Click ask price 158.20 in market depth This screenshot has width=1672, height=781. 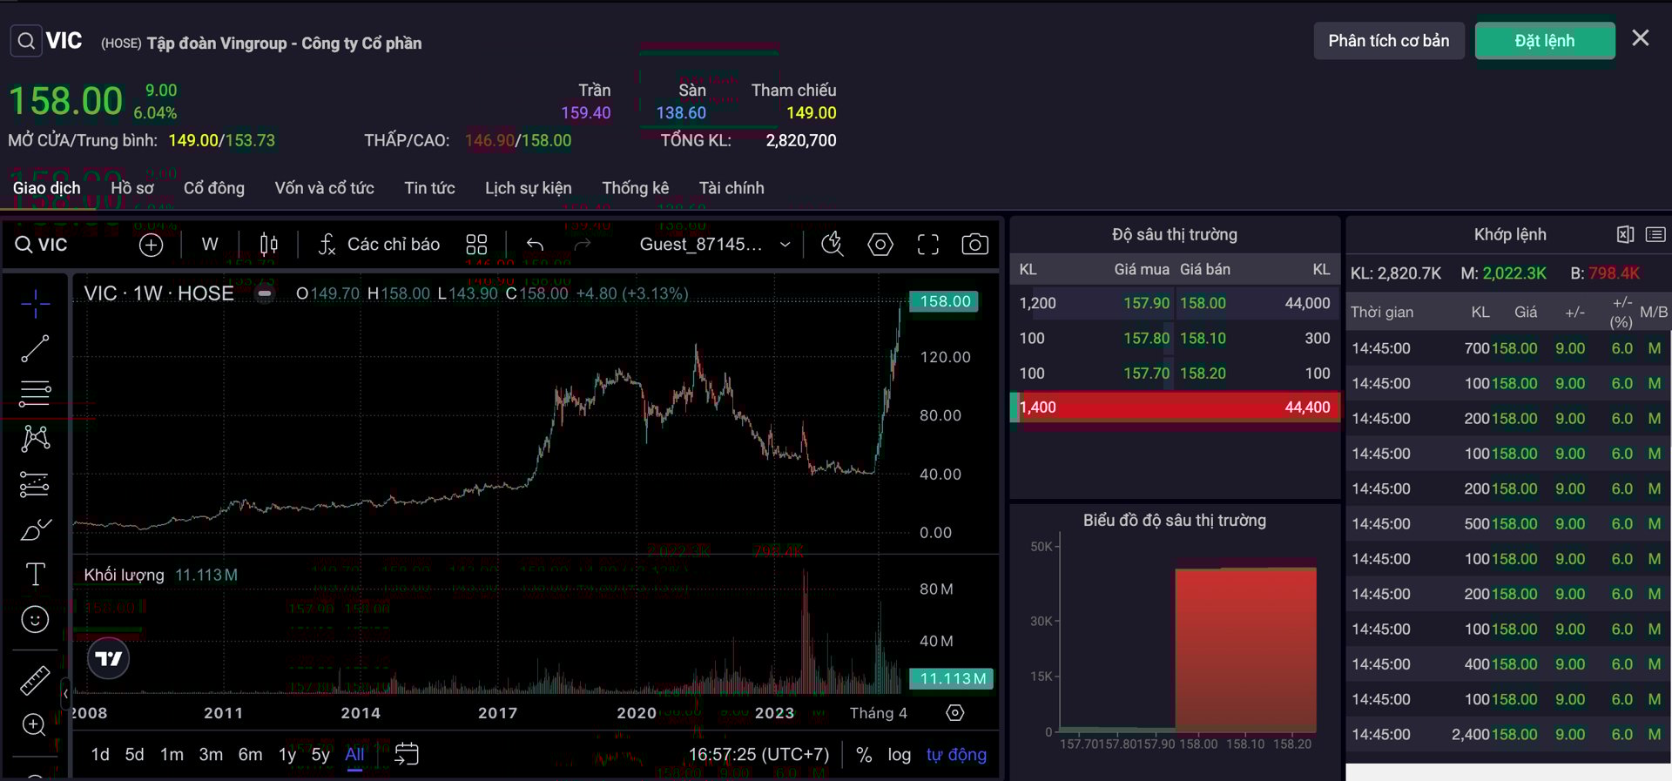[x=1203, y=373]
